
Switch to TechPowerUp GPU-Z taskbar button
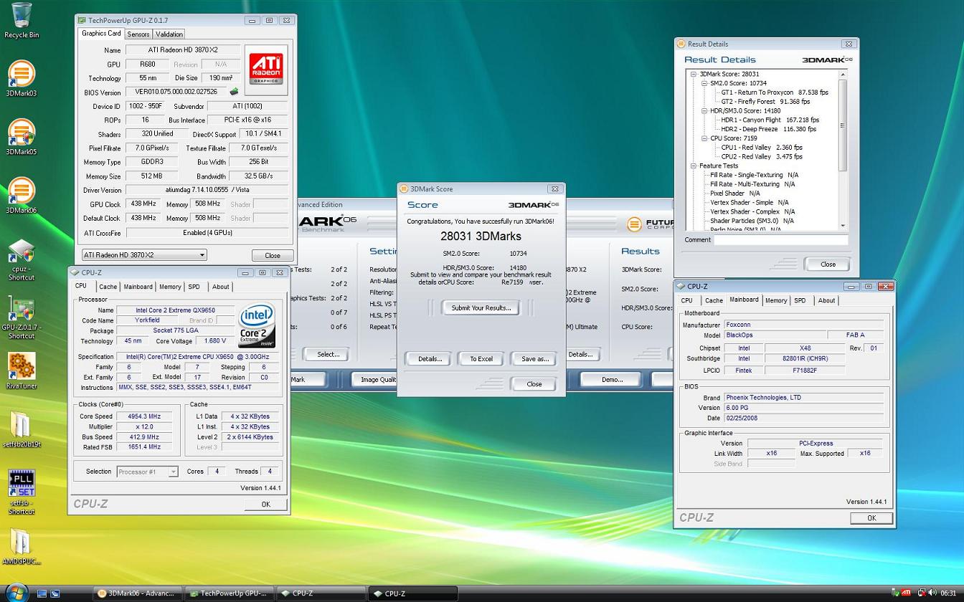[x=230, y=593]
